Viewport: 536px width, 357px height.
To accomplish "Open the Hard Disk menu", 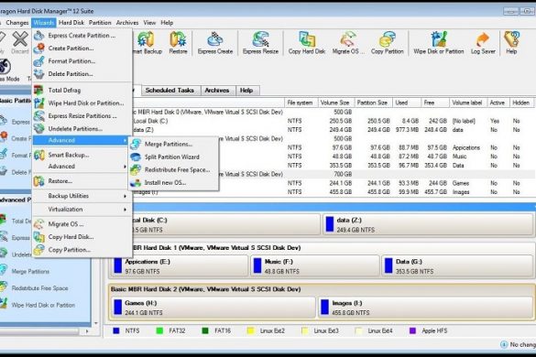I will pos(71,23).
